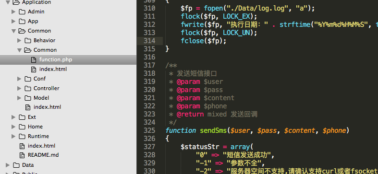
Task: Click the Controller folder icon
Action: (x=28, y=88)
